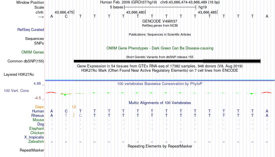Click the gray C base in Rhesus row
This screenshot has height=157, width=275.
80,115
